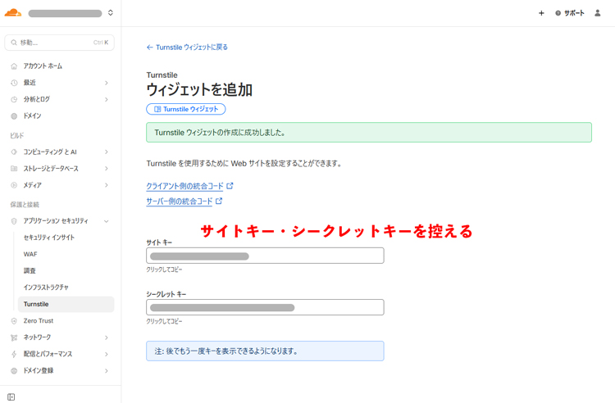The image size is (615, 403).
Task: Click the home icon beside アカウント ホーム
Action: point(14,66)
